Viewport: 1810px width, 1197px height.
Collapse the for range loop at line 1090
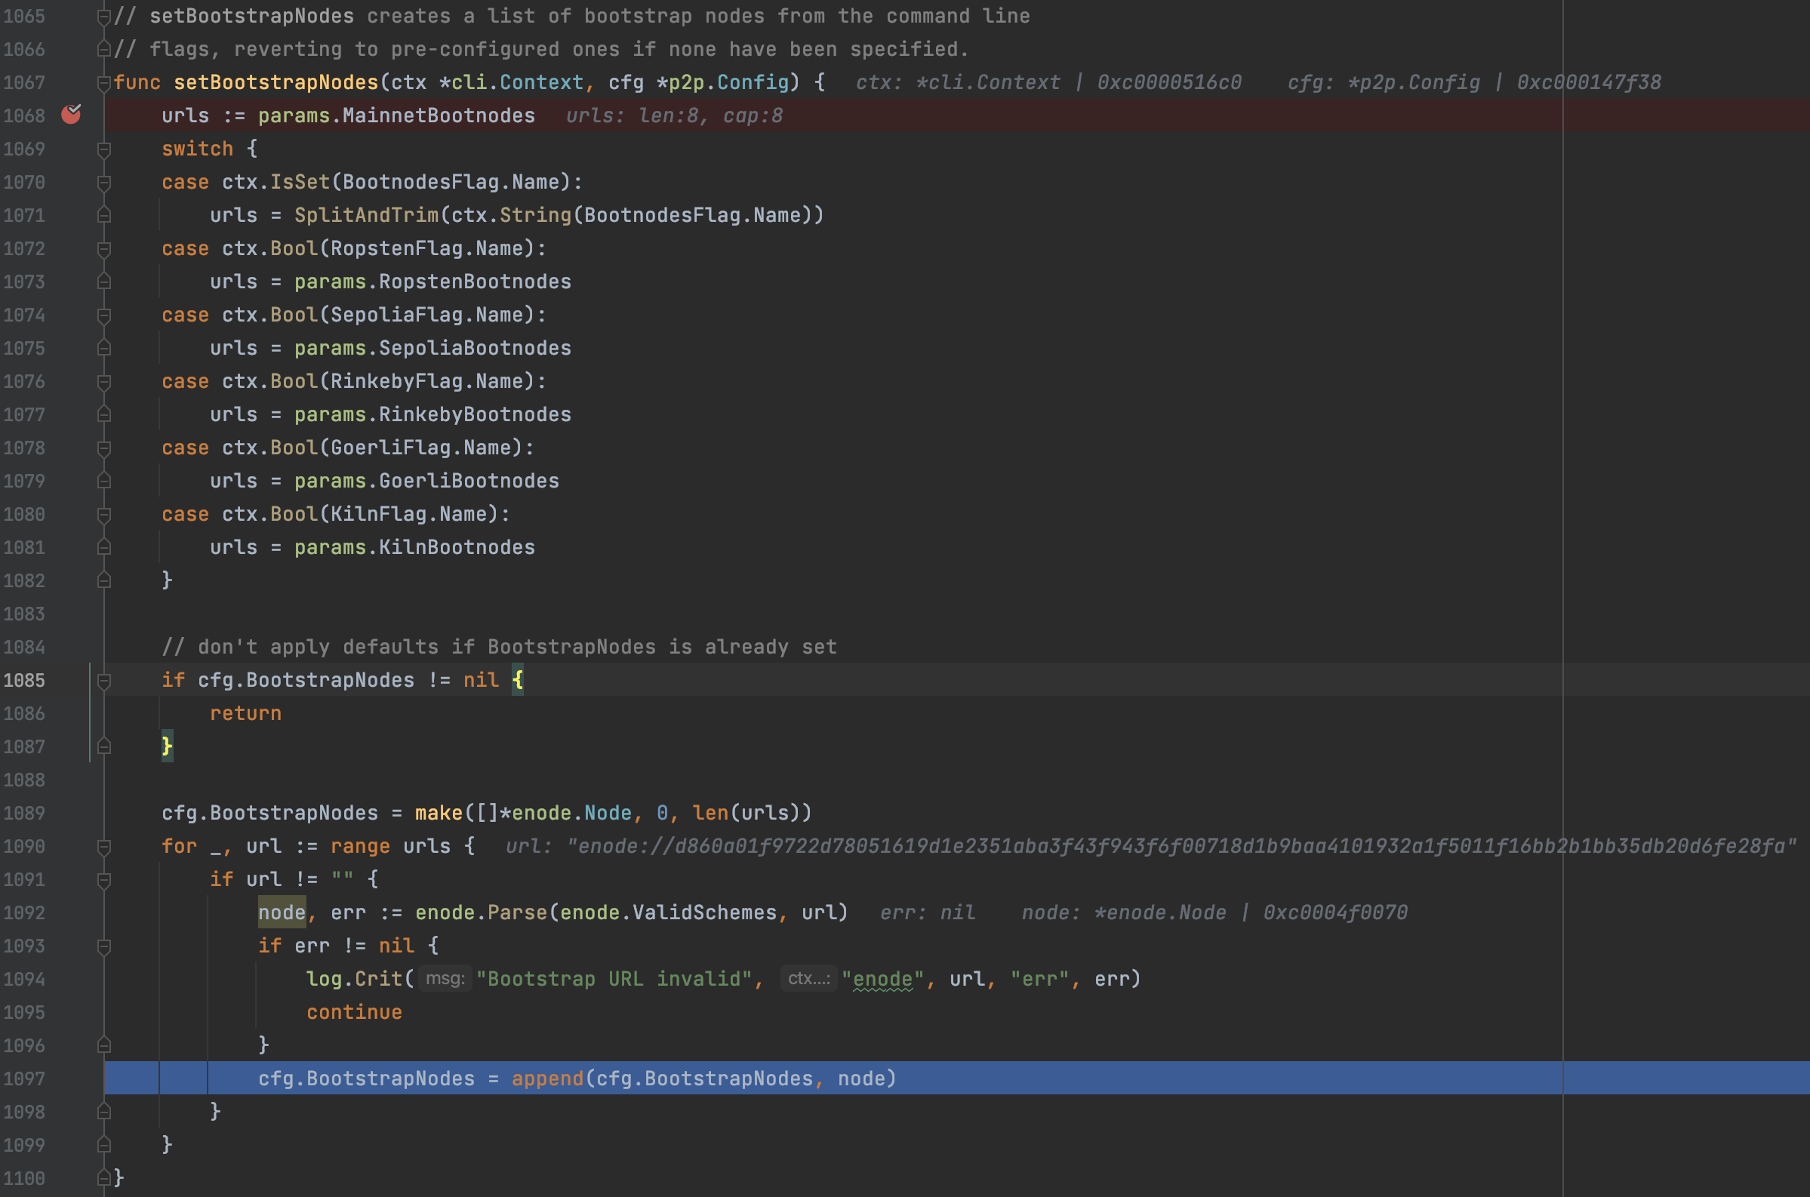[x=105, y=847]
